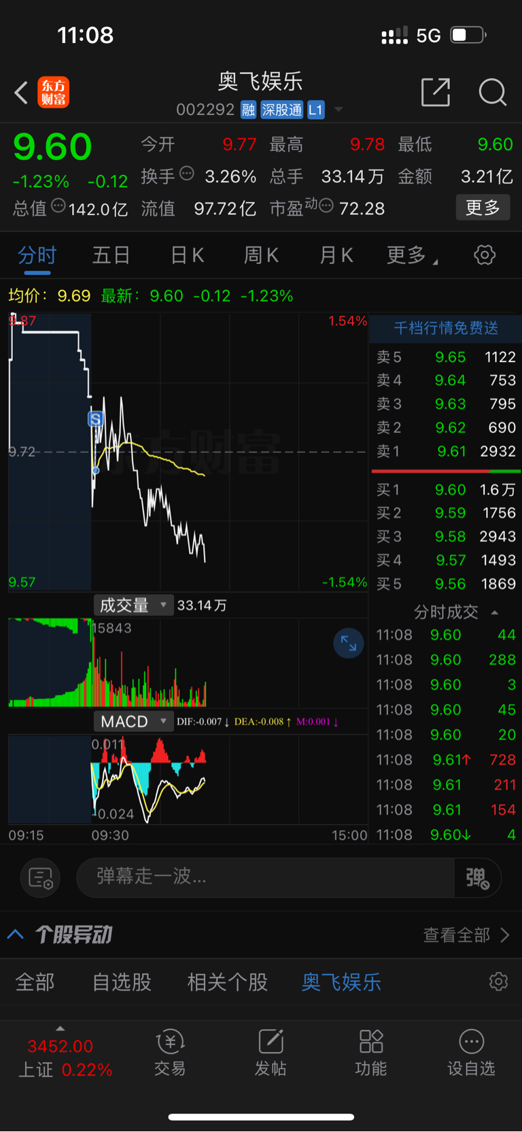Open the 功能 functions icon
Viewport: 522px width, 1132px height.
point(371,1052)
